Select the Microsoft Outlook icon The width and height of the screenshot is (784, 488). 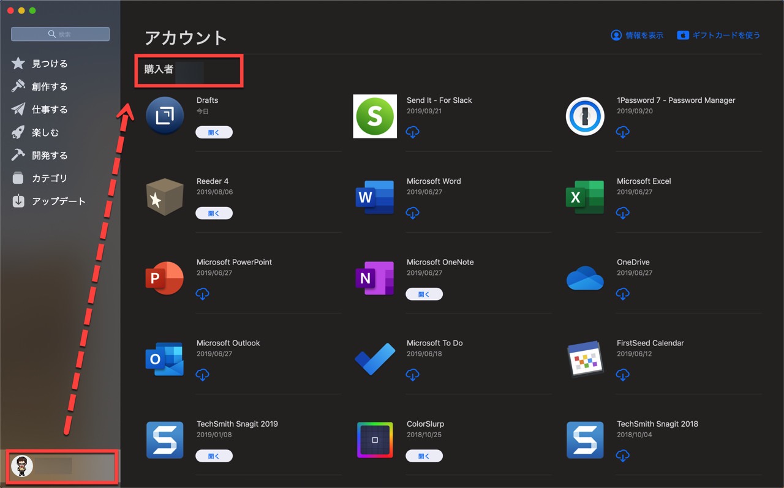165,359
